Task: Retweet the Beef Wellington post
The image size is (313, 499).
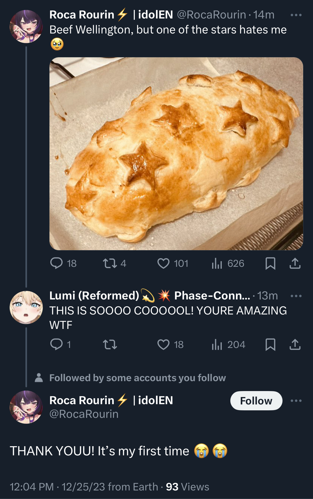Action: tap(110, 263)
